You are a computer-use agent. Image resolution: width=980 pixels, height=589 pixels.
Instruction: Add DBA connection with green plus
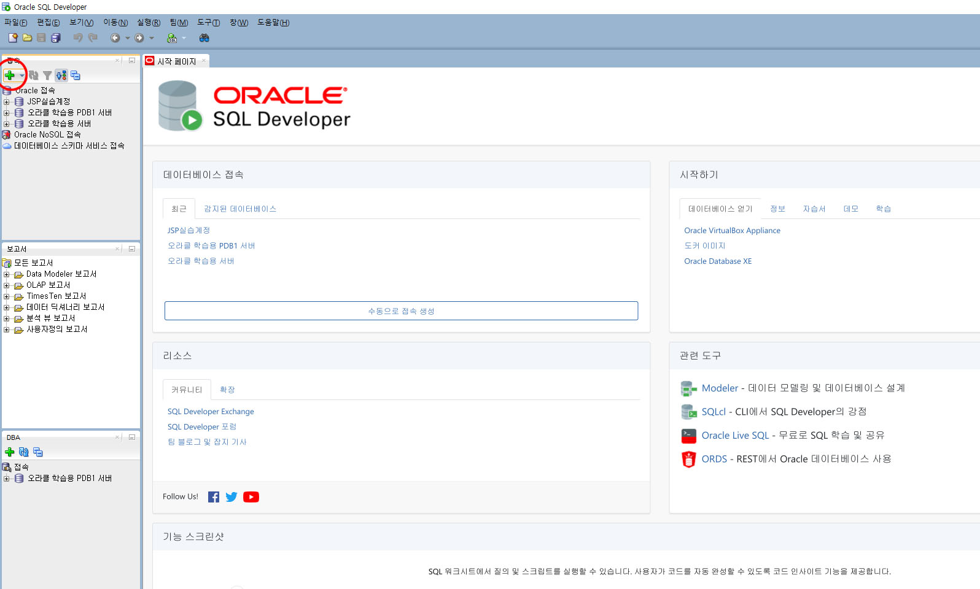(10, 452)
